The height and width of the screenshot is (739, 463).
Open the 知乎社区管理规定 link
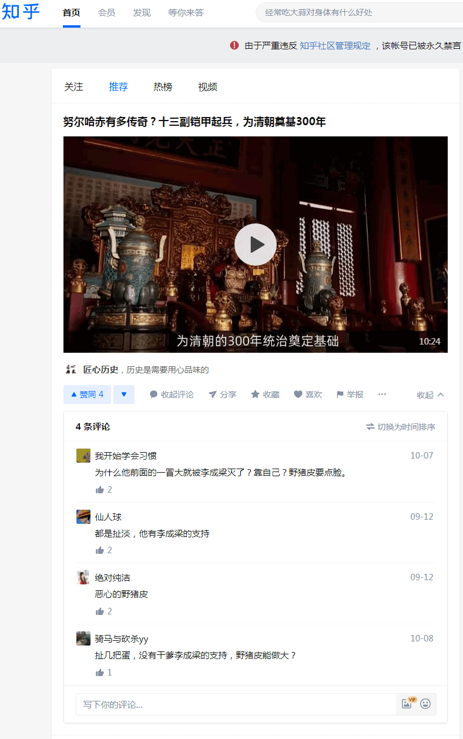[x=335, y=45]
